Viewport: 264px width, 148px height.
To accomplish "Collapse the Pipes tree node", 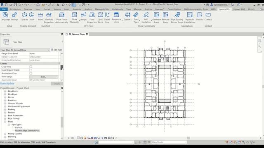I will 5,122.
